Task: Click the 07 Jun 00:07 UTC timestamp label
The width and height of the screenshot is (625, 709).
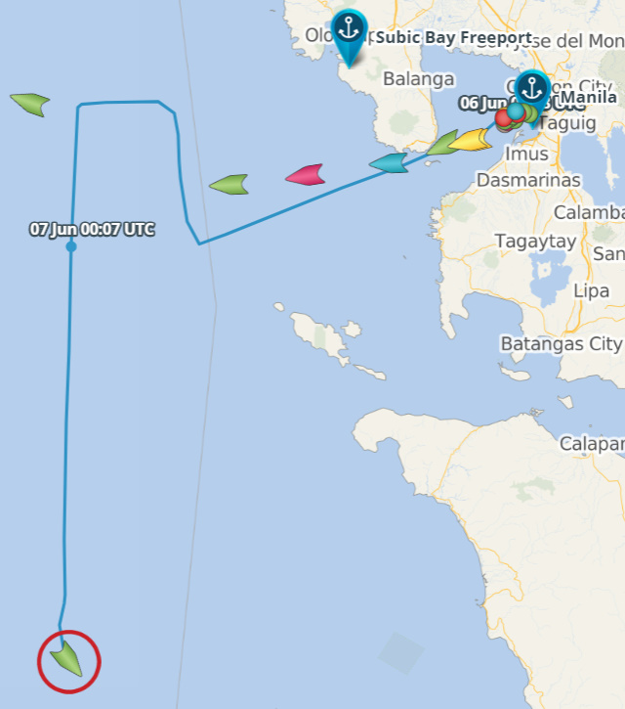Action: 92,229
